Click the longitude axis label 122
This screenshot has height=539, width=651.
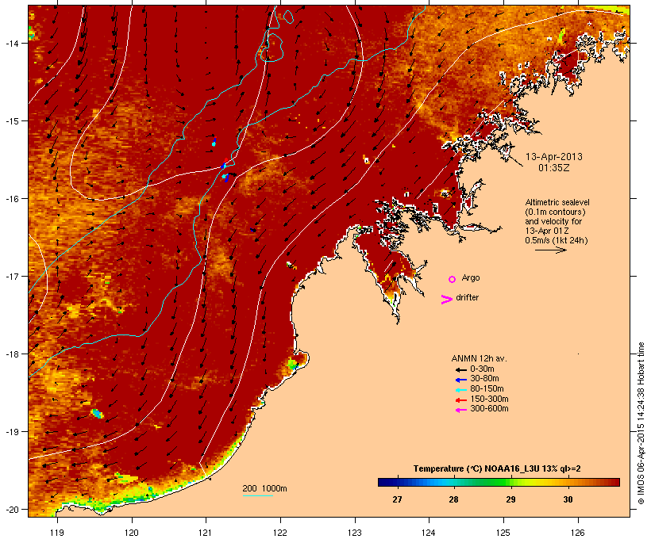tap(280, 533)
